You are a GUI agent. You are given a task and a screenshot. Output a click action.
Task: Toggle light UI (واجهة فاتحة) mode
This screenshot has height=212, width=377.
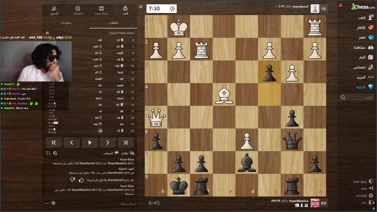[x=363, y=182]
